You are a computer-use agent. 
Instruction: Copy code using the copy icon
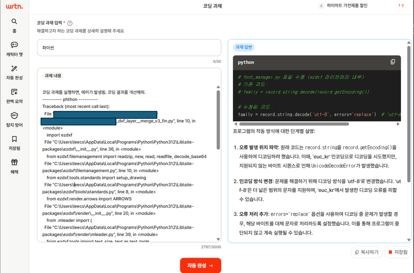tap(392, 61)
